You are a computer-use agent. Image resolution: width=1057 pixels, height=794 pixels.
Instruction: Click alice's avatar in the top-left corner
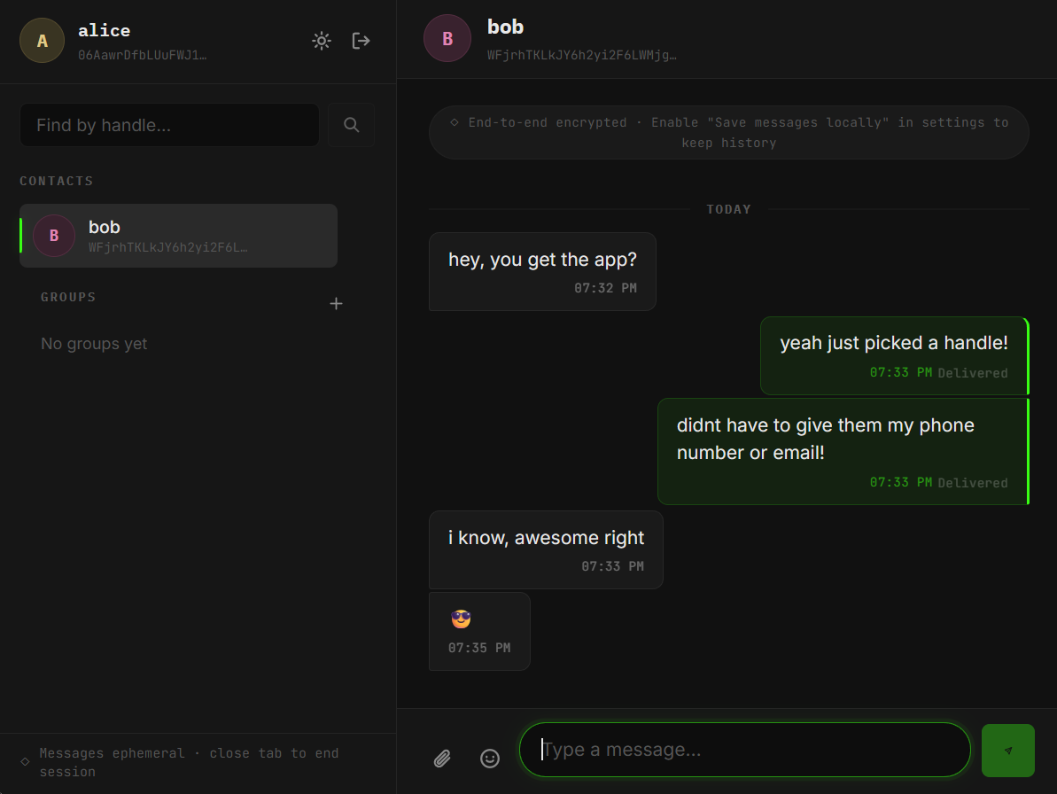coord(42,40)
